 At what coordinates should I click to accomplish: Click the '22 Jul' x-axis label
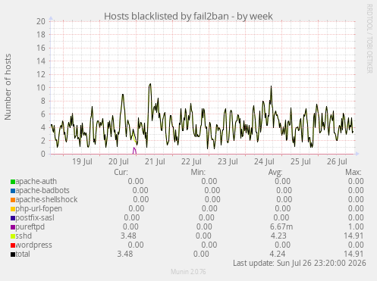coord(191,161)
